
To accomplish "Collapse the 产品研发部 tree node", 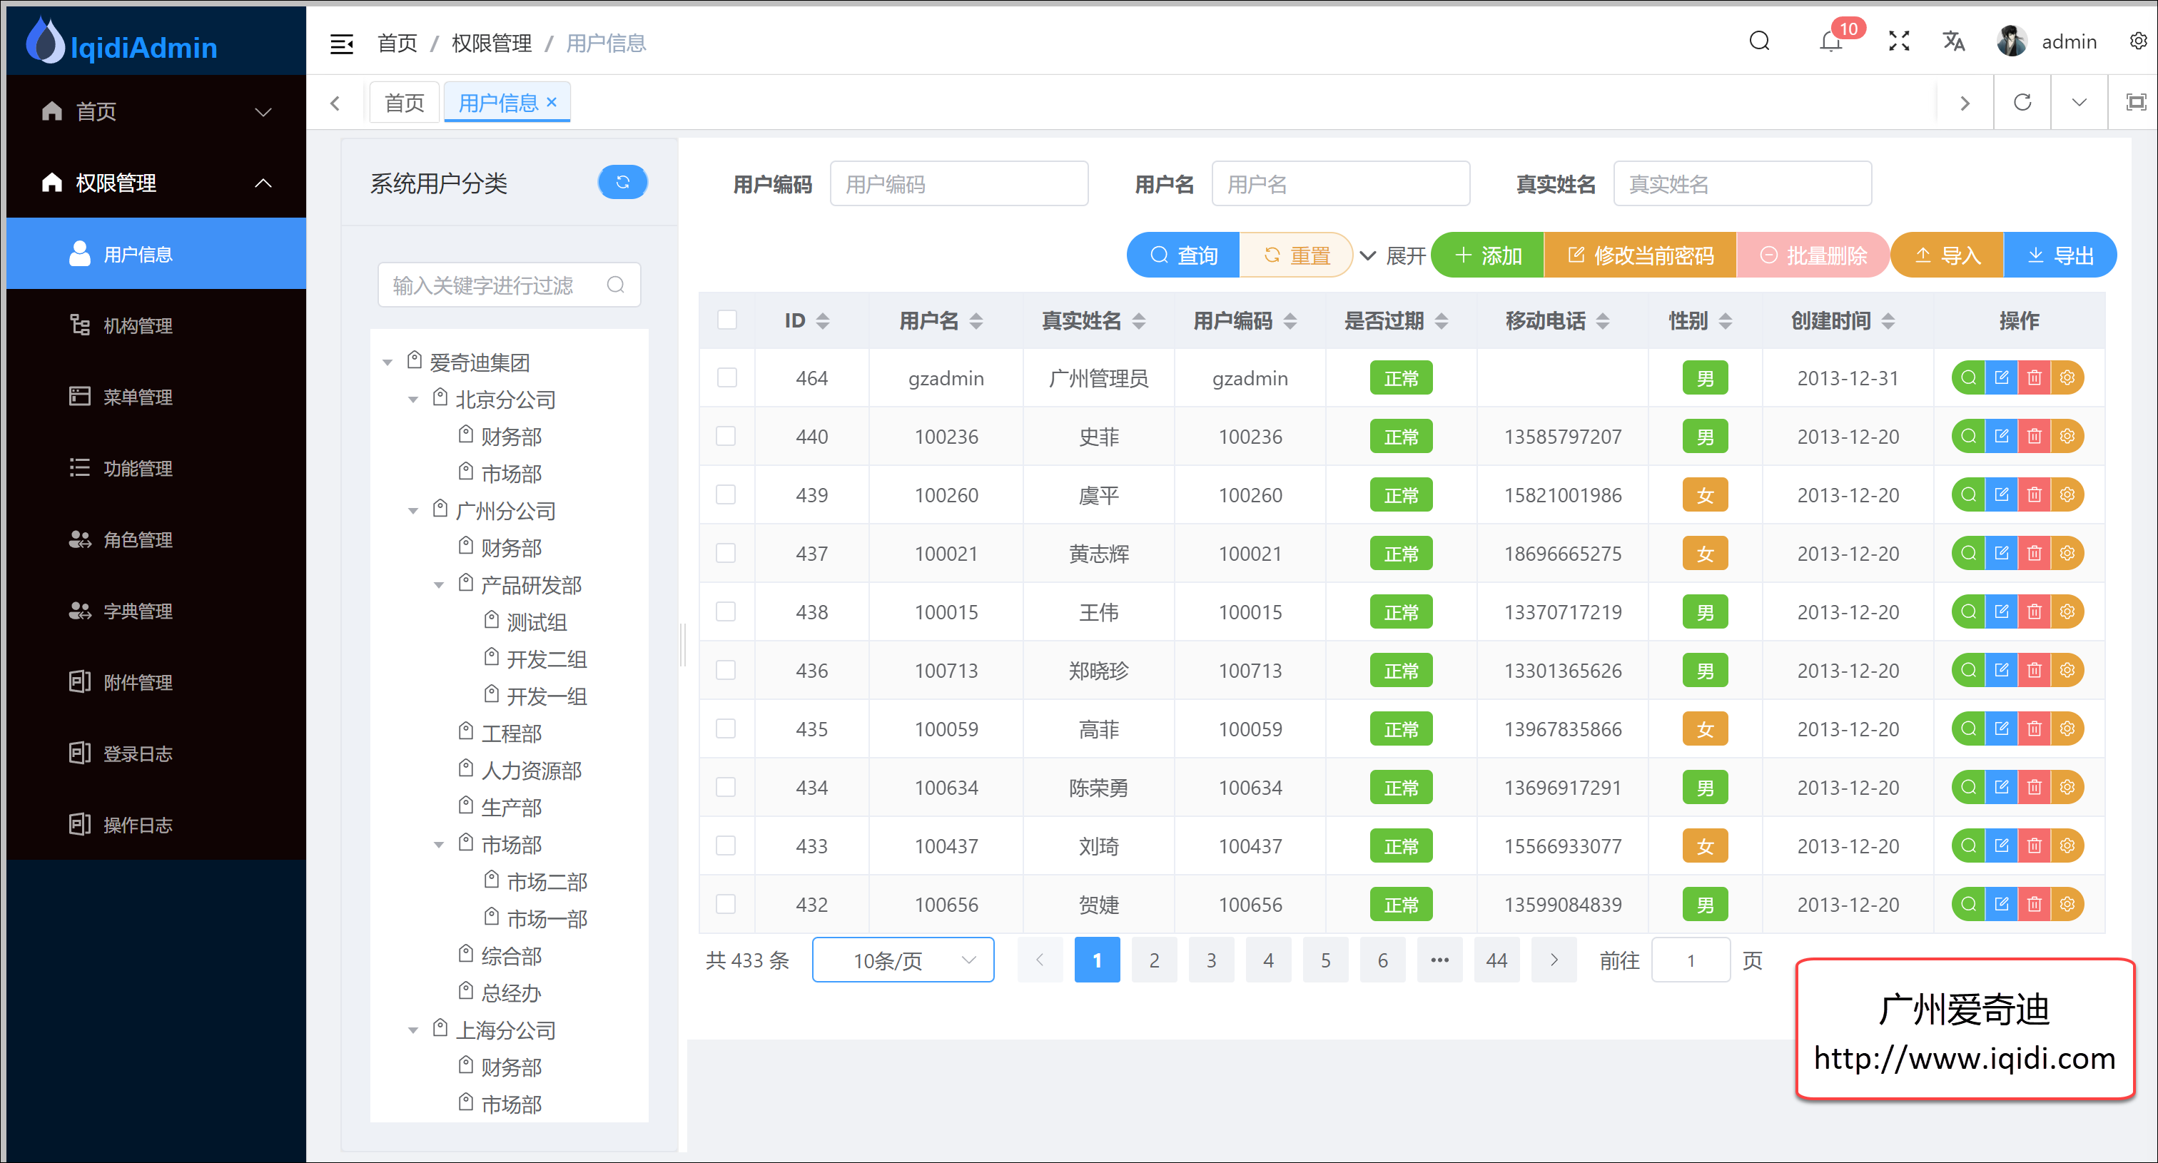I will pos(438,585).
